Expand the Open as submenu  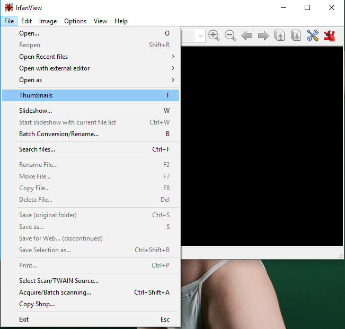pyautogui.click(x=91, y=80)
